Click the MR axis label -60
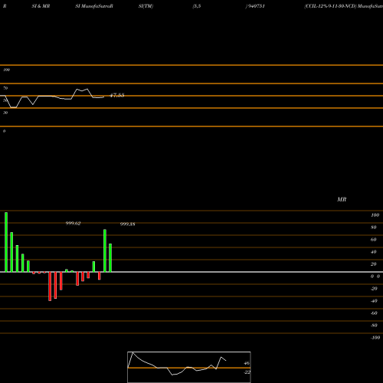383x383 pixels. tap(374, 313)
